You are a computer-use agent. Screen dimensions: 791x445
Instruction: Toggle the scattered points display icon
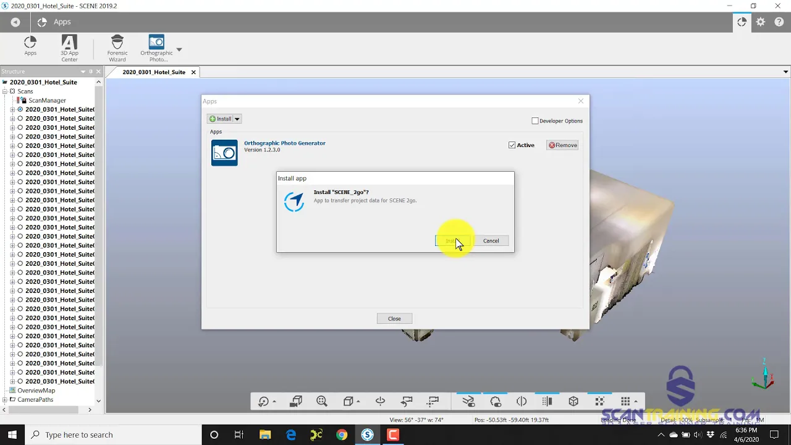click(x=599, y=402)
